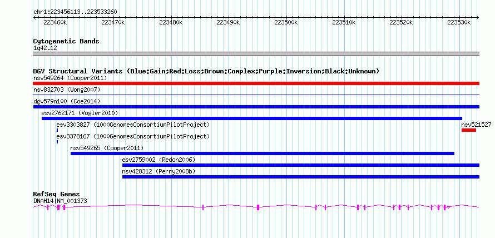Click the 223490k ruler tick label
Viewport: 495px width, 238px height.
[x=228, y=22]
